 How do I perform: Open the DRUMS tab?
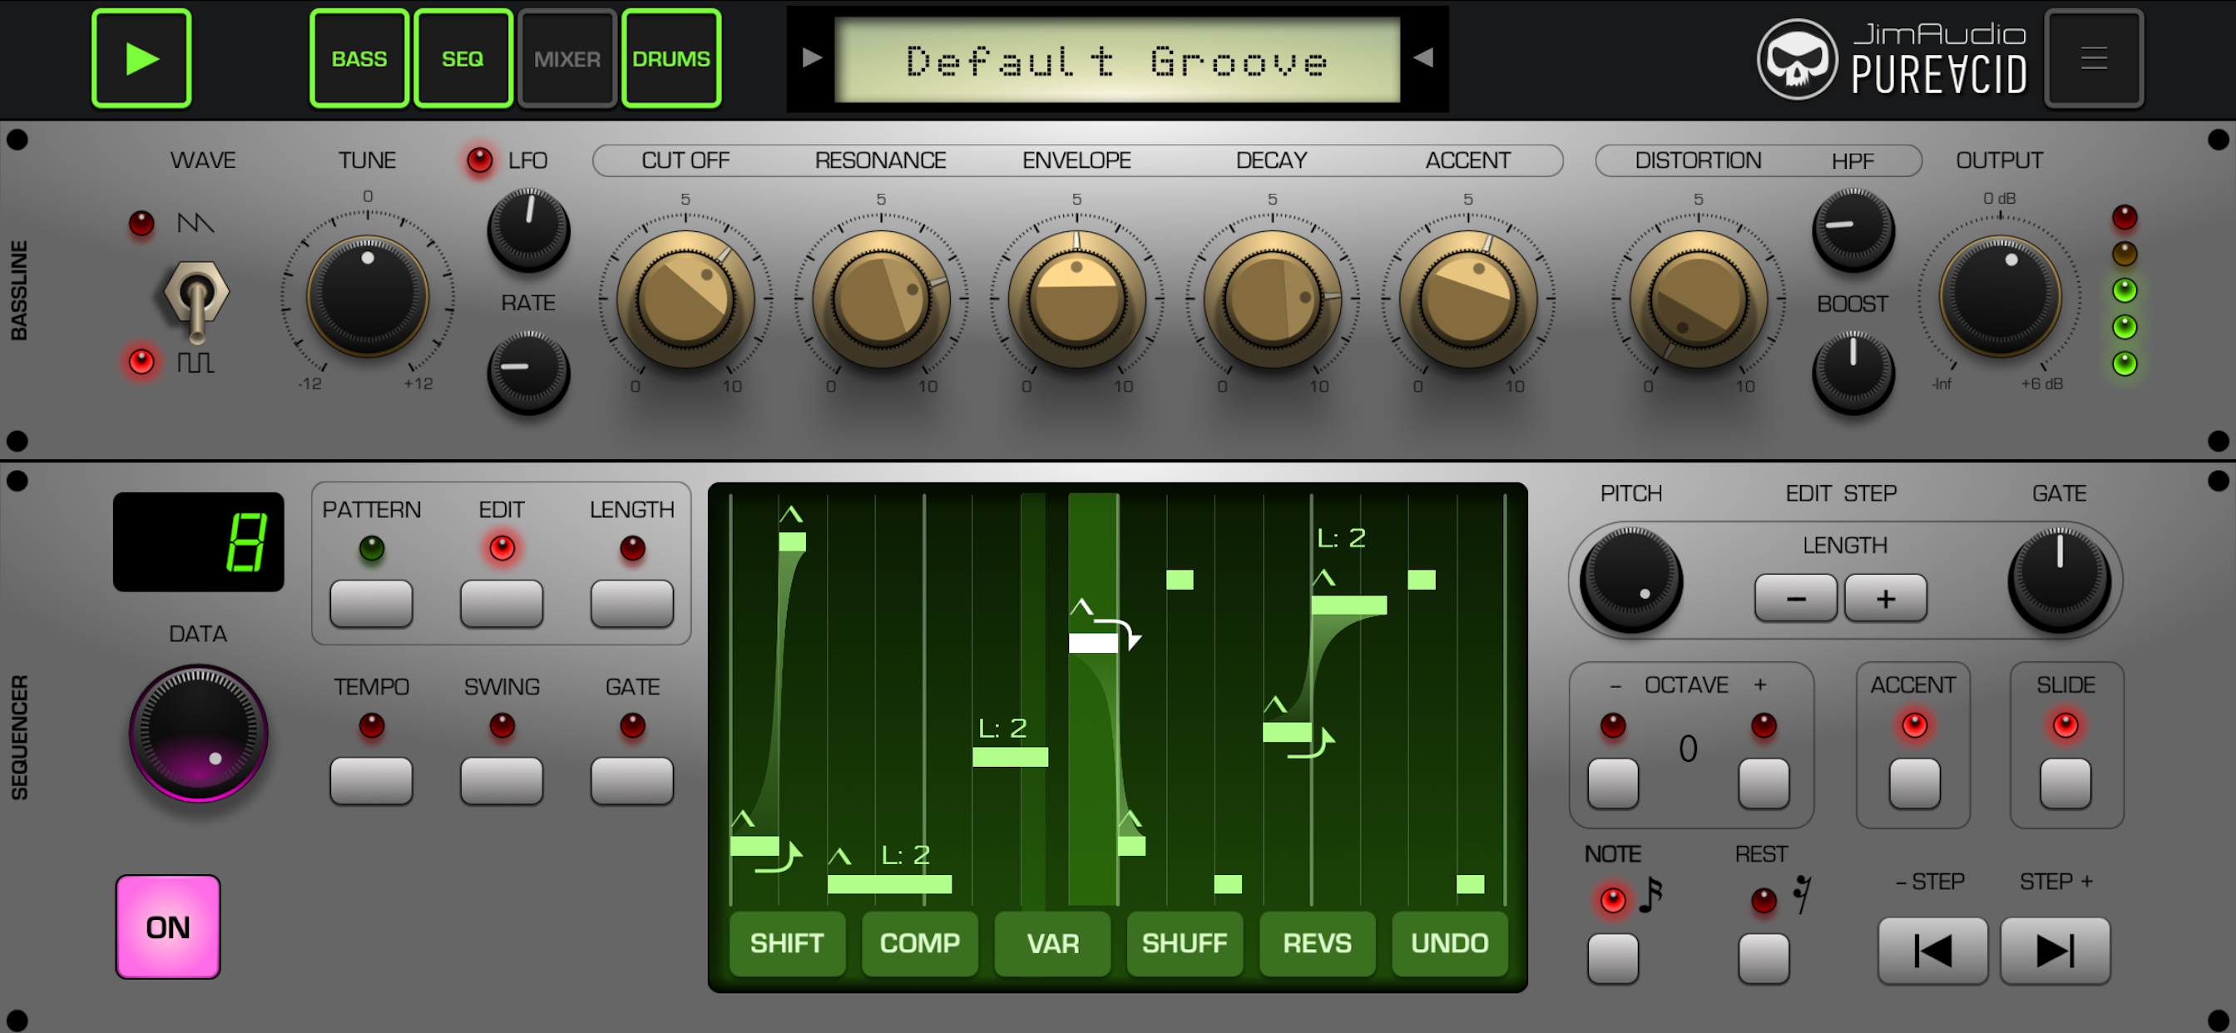click(671, 58)
